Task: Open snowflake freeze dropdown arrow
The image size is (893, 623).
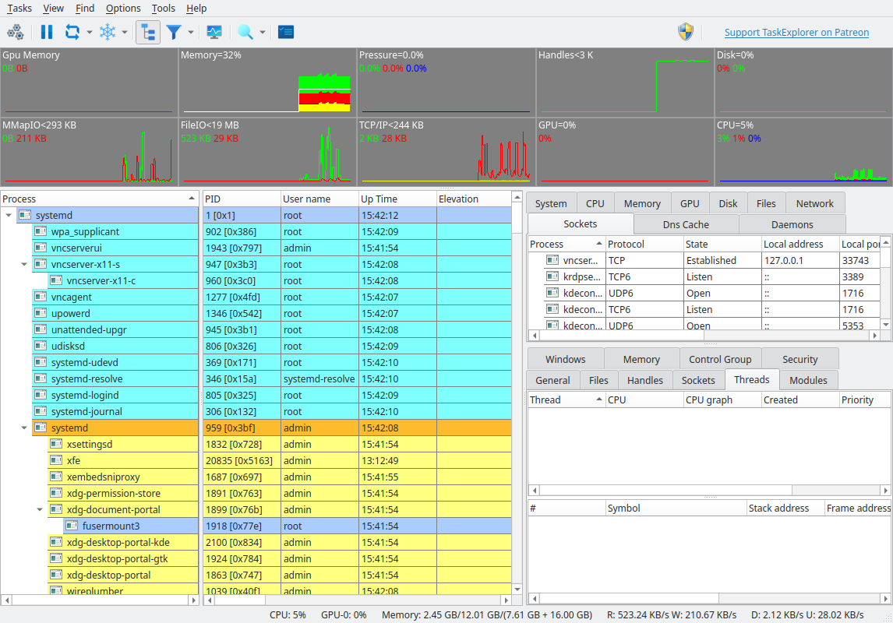Action: [x=125, y=33]
